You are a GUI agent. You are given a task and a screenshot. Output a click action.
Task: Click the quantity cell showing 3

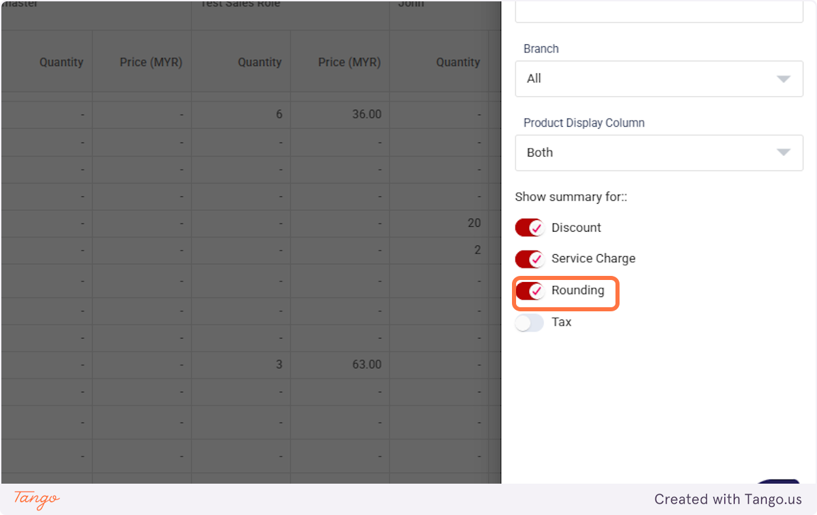tap(241, 364)
